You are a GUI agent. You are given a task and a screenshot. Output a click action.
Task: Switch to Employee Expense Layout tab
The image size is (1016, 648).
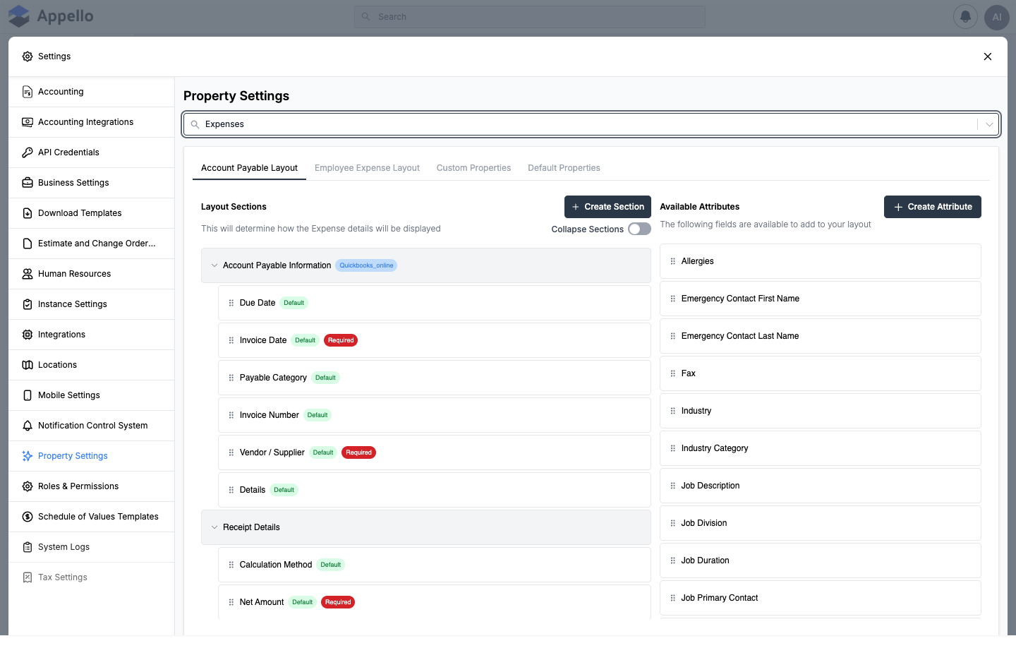coord(367,168)
